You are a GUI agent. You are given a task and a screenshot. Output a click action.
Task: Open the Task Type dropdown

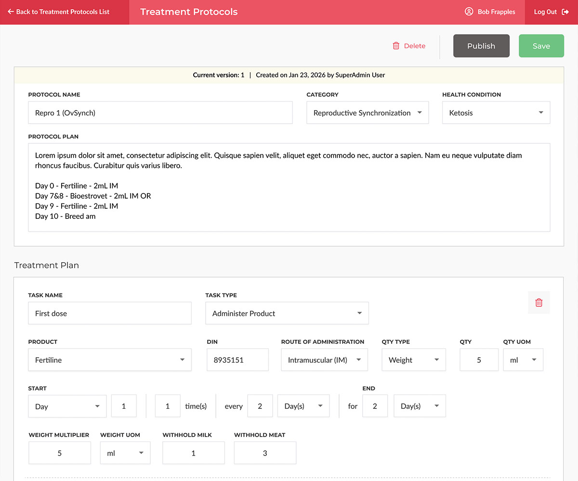[287, 313]
